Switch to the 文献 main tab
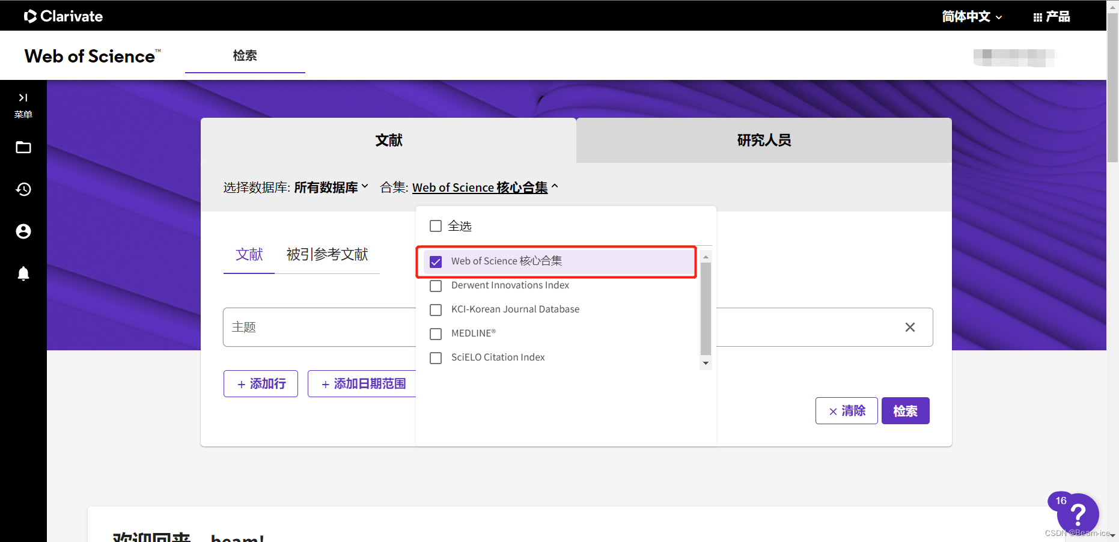This screenshot has height=542, width=1119. coord(388,140)
